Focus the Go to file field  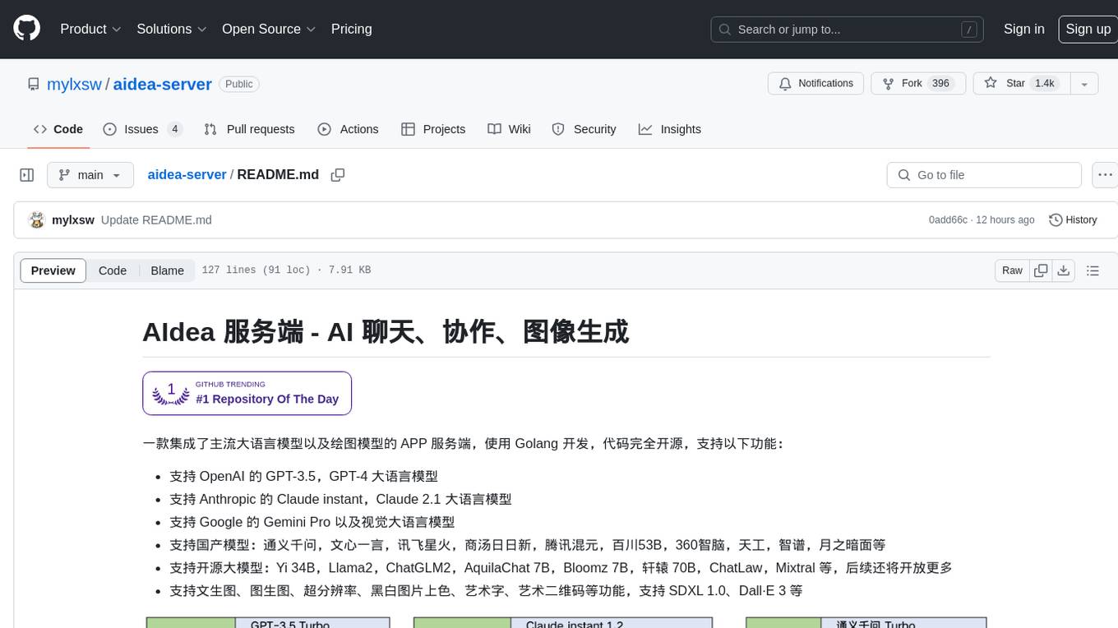pos(984,175)
